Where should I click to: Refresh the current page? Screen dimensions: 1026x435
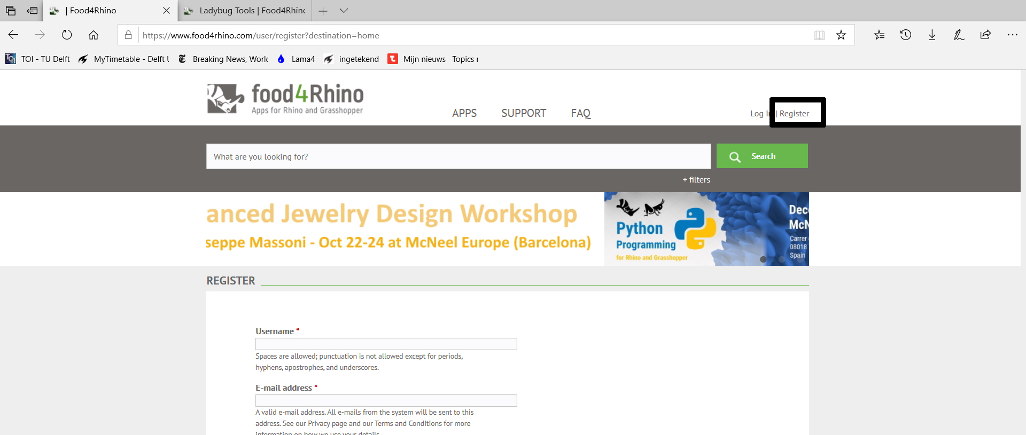(x=67, y=35)
